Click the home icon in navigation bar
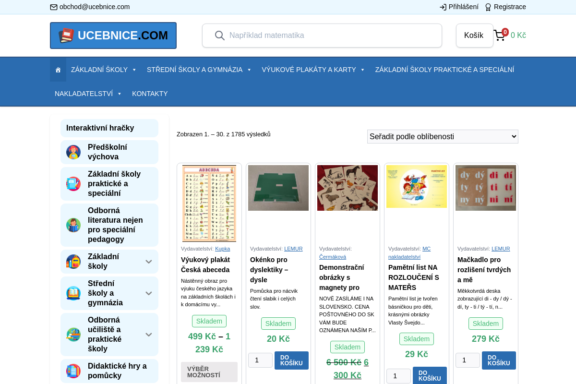The image size is (576, 384). (x=58, y=70)
